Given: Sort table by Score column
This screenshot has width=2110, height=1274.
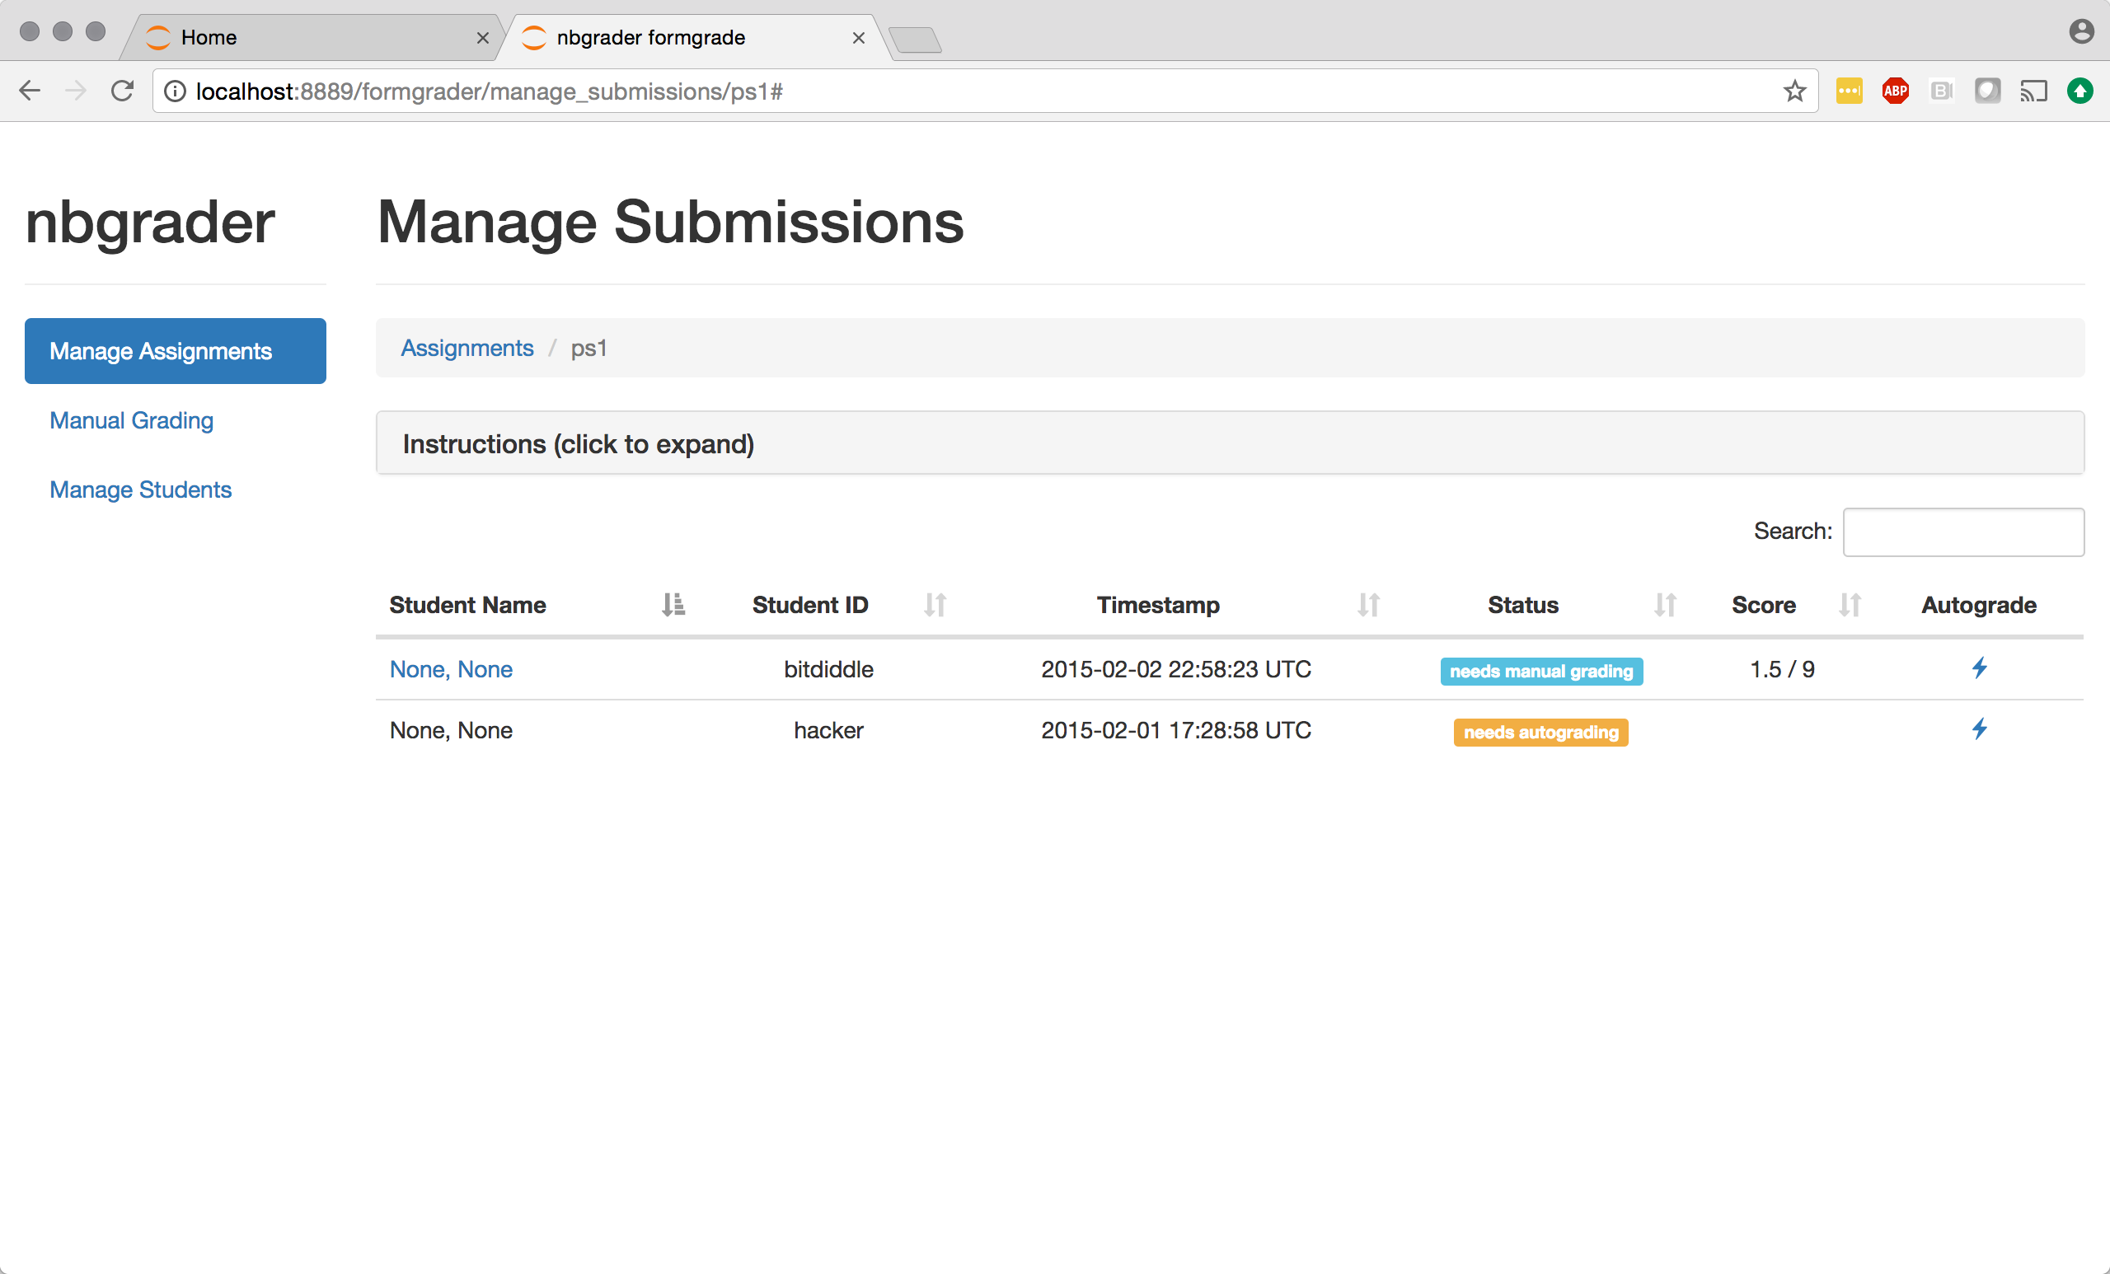Looking at the screenshot, I should 1763,605.
